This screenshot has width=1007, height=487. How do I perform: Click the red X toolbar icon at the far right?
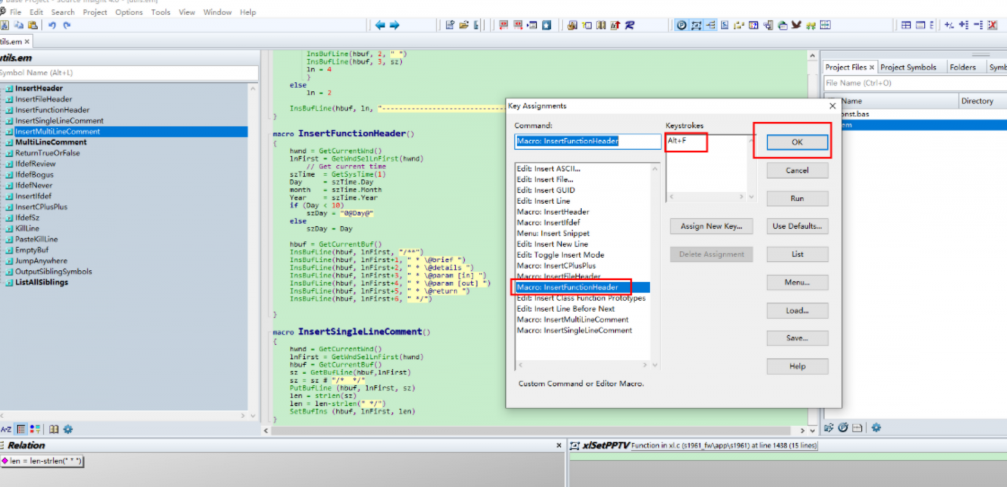tap(992, 25)
